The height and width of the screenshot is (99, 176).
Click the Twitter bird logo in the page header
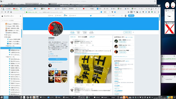click(91, 16)
